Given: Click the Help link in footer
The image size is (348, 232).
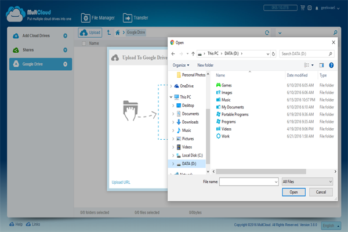Looking at the screenshot, I should coord(16,224).
